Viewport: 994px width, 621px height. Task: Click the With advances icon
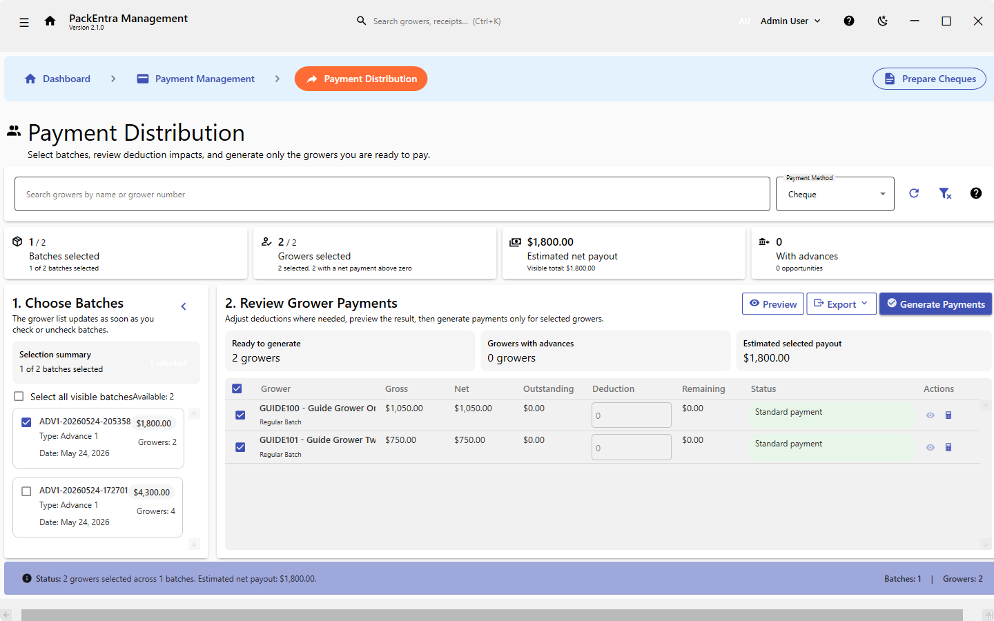click(x=764, y=241)
